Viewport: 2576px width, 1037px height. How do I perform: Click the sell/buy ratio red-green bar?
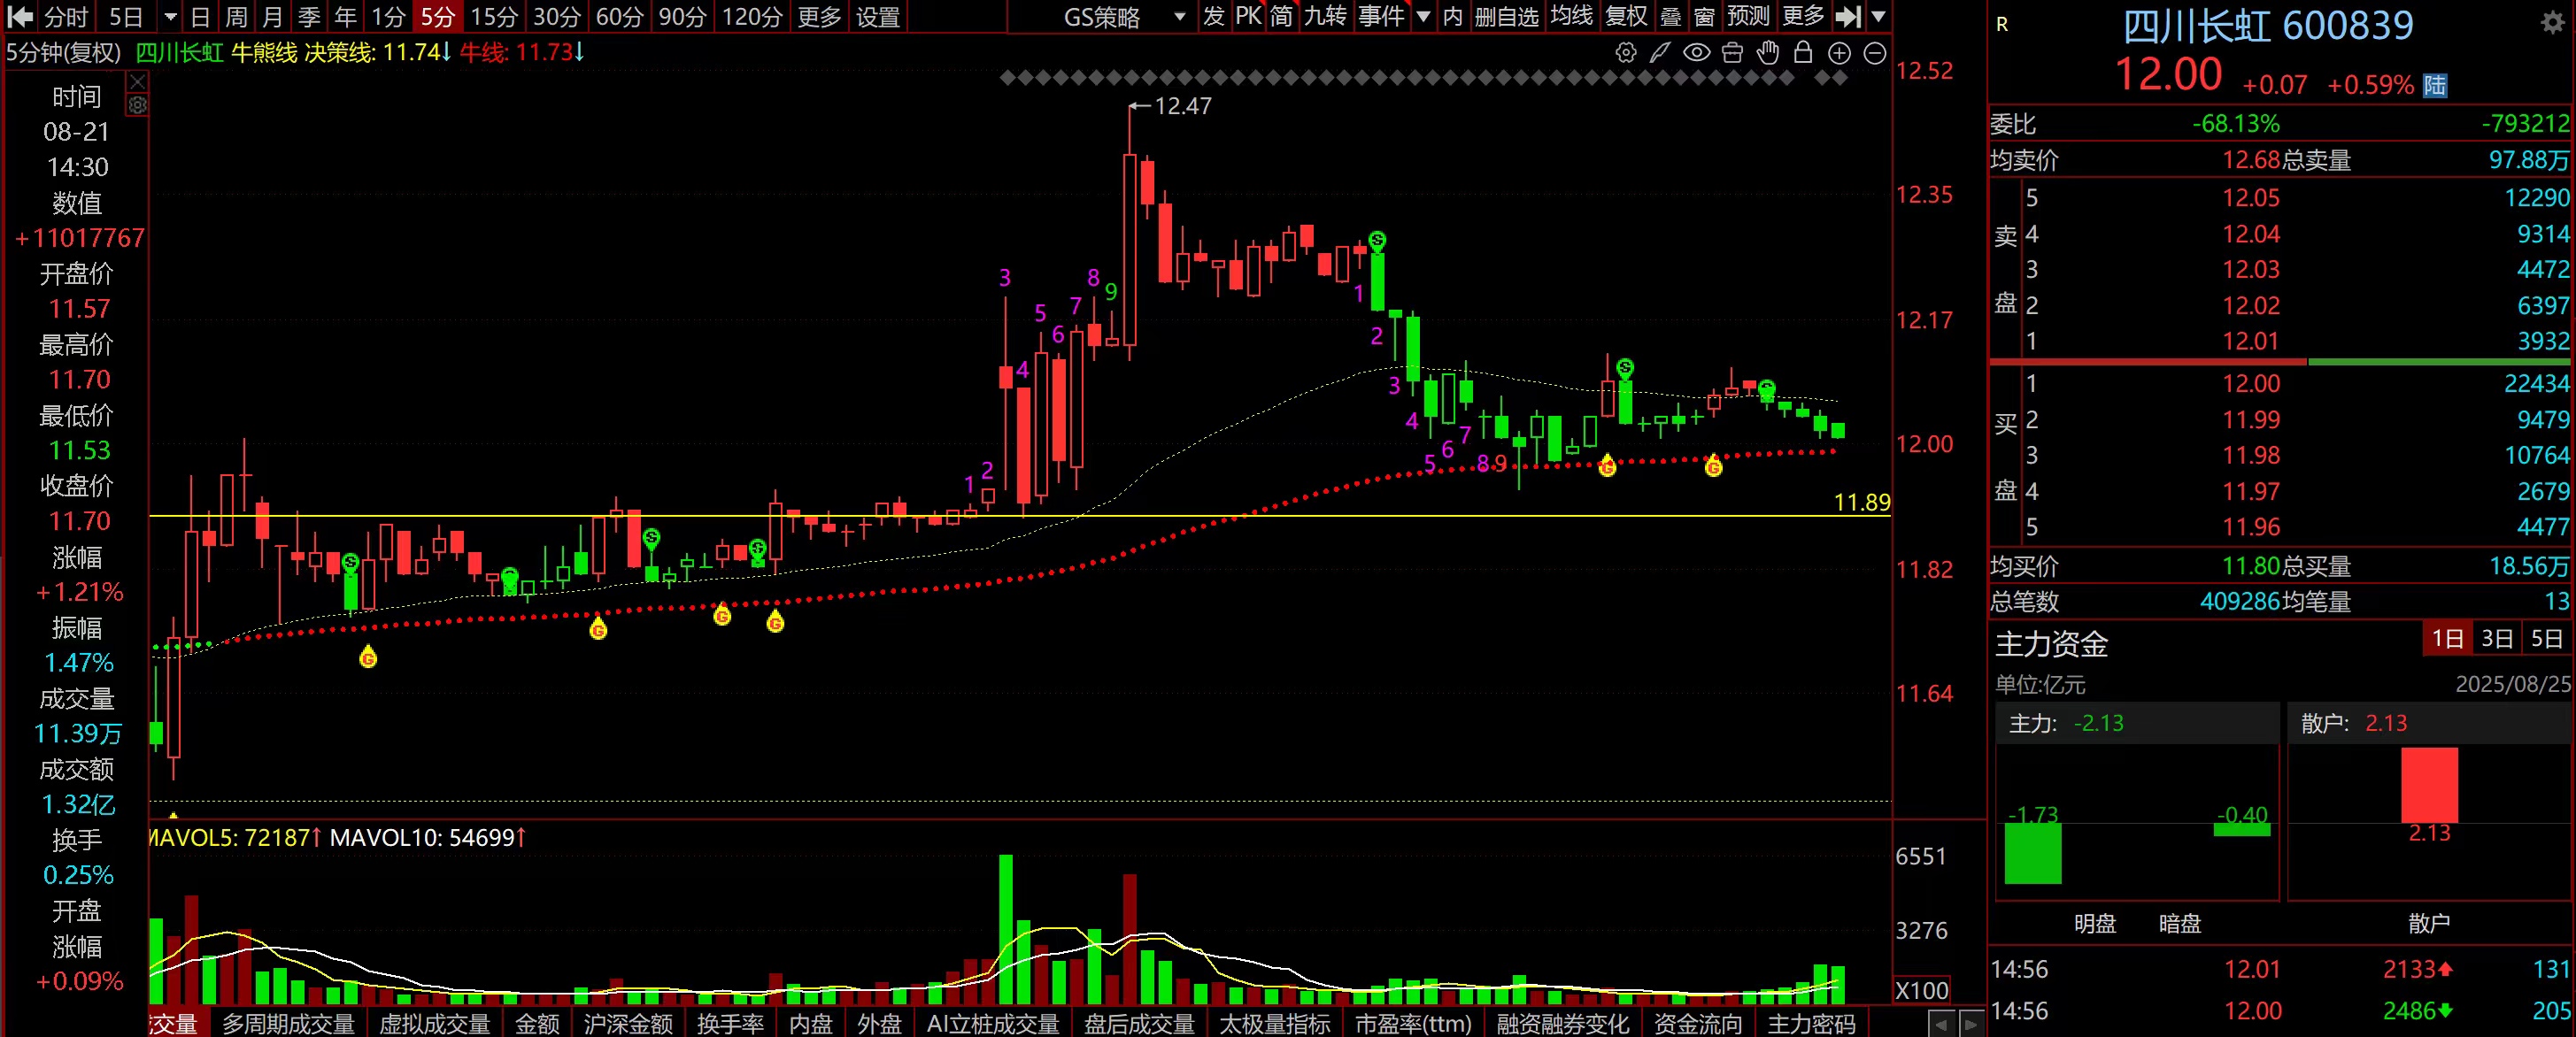[2280, 362]
